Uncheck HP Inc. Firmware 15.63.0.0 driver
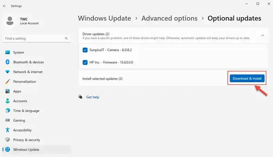 click(85, 63)
